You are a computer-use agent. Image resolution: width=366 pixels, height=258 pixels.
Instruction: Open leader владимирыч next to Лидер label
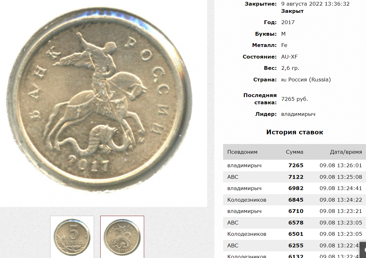click(298, 114)
